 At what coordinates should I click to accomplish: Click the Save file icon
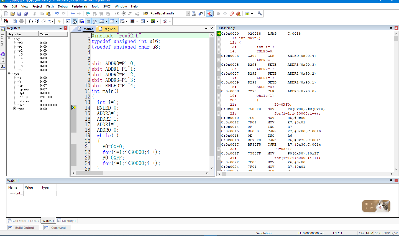(19, 14)
